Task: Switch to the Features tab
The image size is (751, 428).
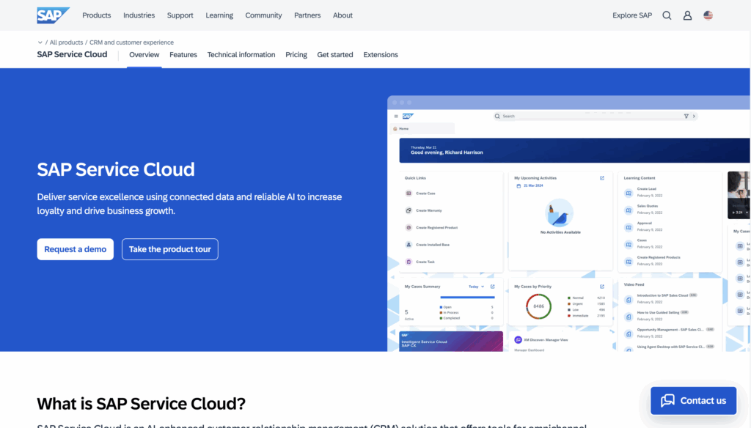Action: point(183,55)
